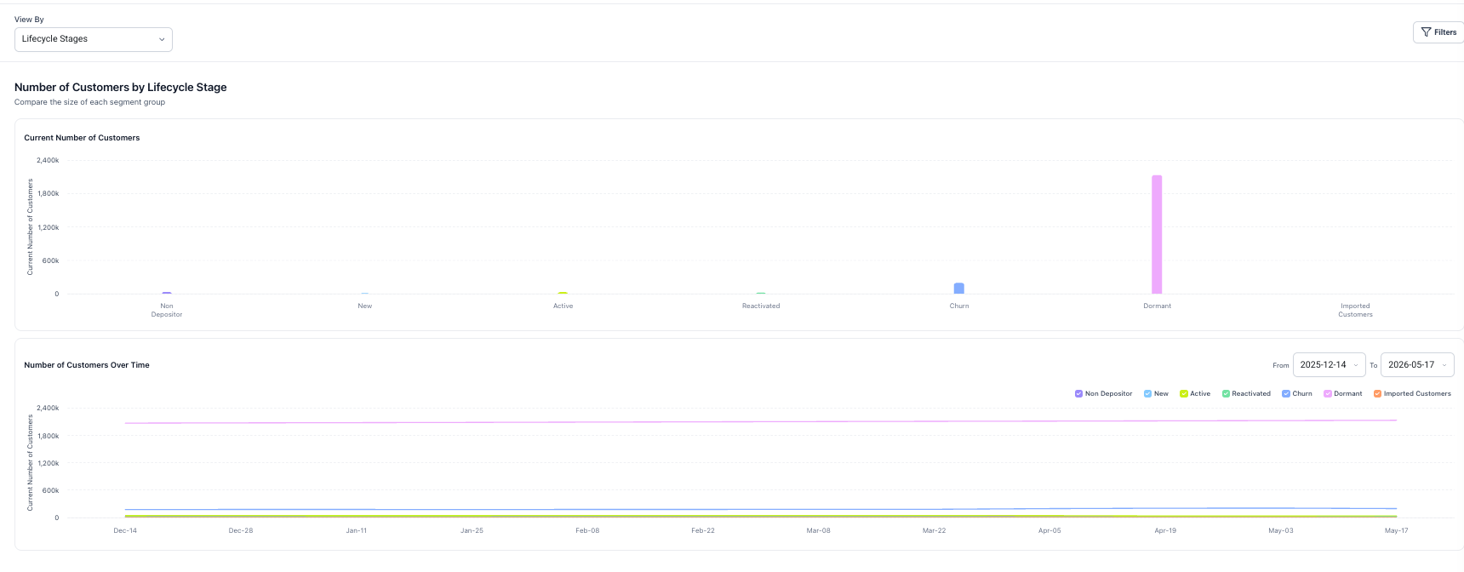Viewport: 1464px width, 572px height.
Task: Click the Non Depositor bar in chart
Action: 167,293
